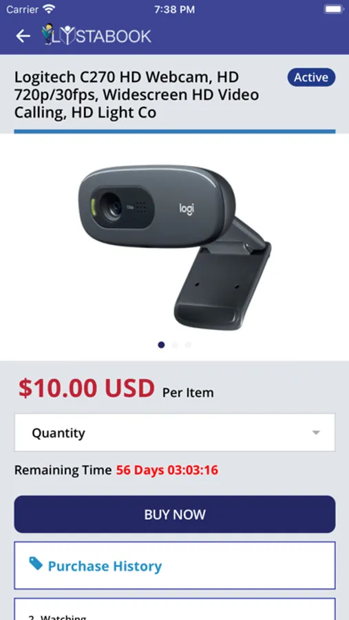The width and height of the screenshot is (349, 620).
Task: Tap the Wi-Fi status icon
Action: click(x=50, y=9)
